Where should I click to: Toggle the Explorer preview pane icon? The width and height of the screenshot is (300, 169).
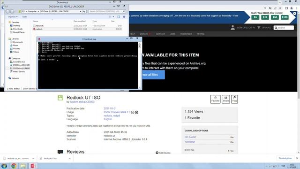[119, 17]
